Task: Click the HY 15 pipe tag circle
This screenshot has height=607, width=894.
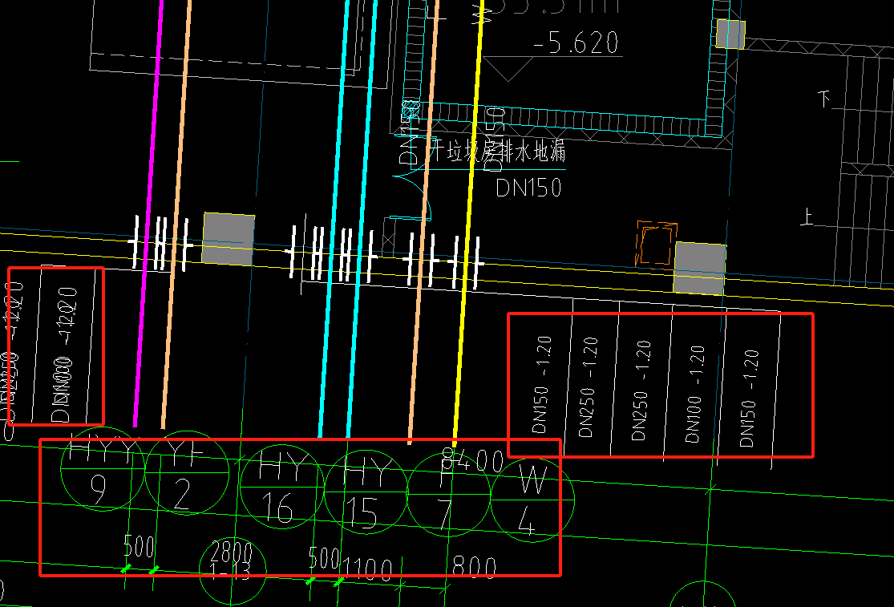Action: click(x=366, y=492)
